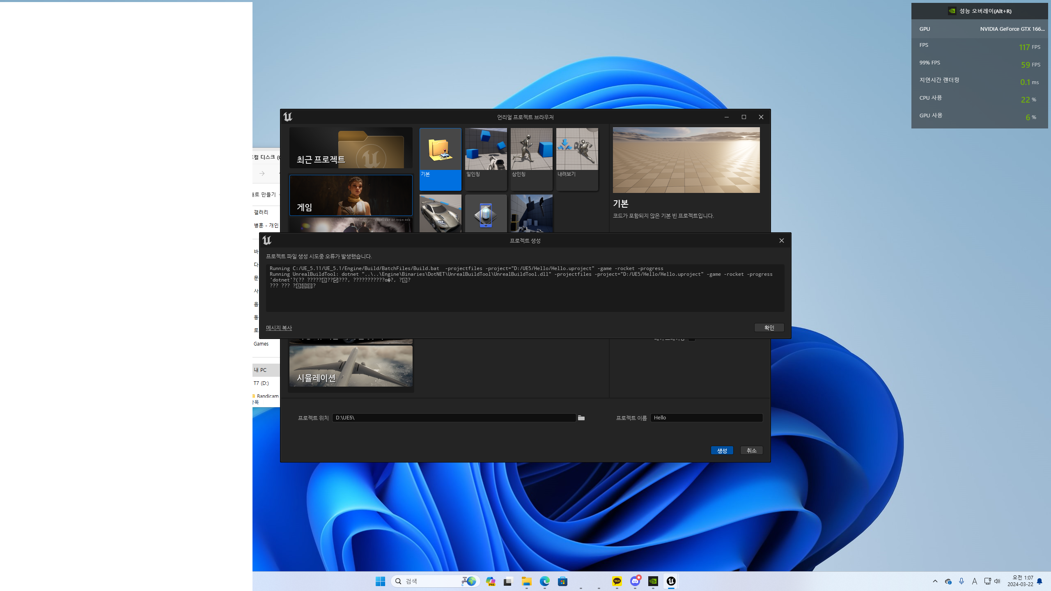Click the 프로젝트 이름 field containing Hello

(x=706, y=418)
